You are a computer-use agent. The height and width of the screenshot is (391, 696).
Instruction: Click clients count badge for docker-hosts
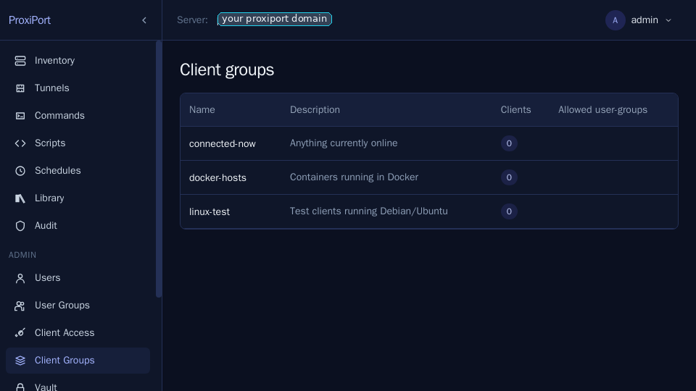click(509, 177)
